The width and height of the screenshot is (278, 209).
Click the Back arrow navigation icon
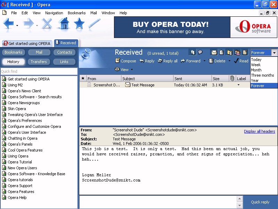9,24
